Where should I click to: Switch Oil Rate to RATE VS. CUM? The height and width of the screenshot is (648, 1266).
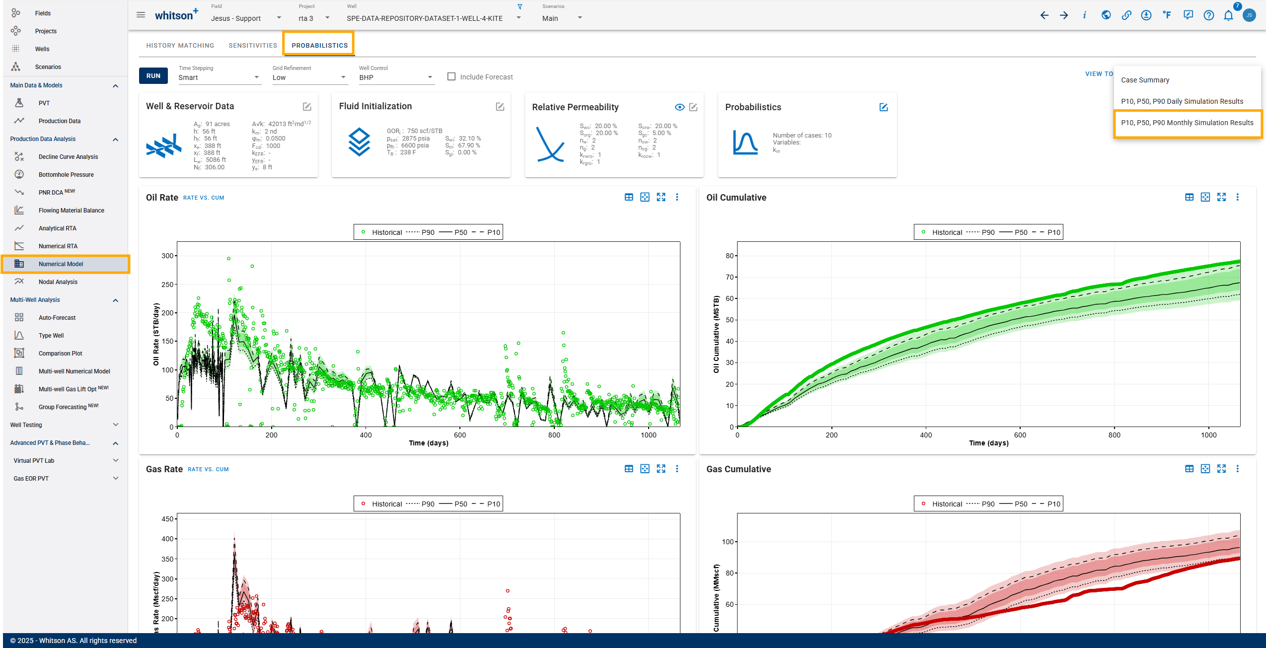point(204,198)
